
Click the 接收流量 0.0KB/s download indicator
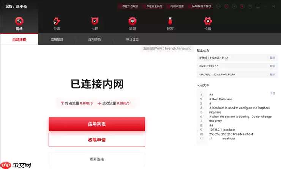(114, 103)
